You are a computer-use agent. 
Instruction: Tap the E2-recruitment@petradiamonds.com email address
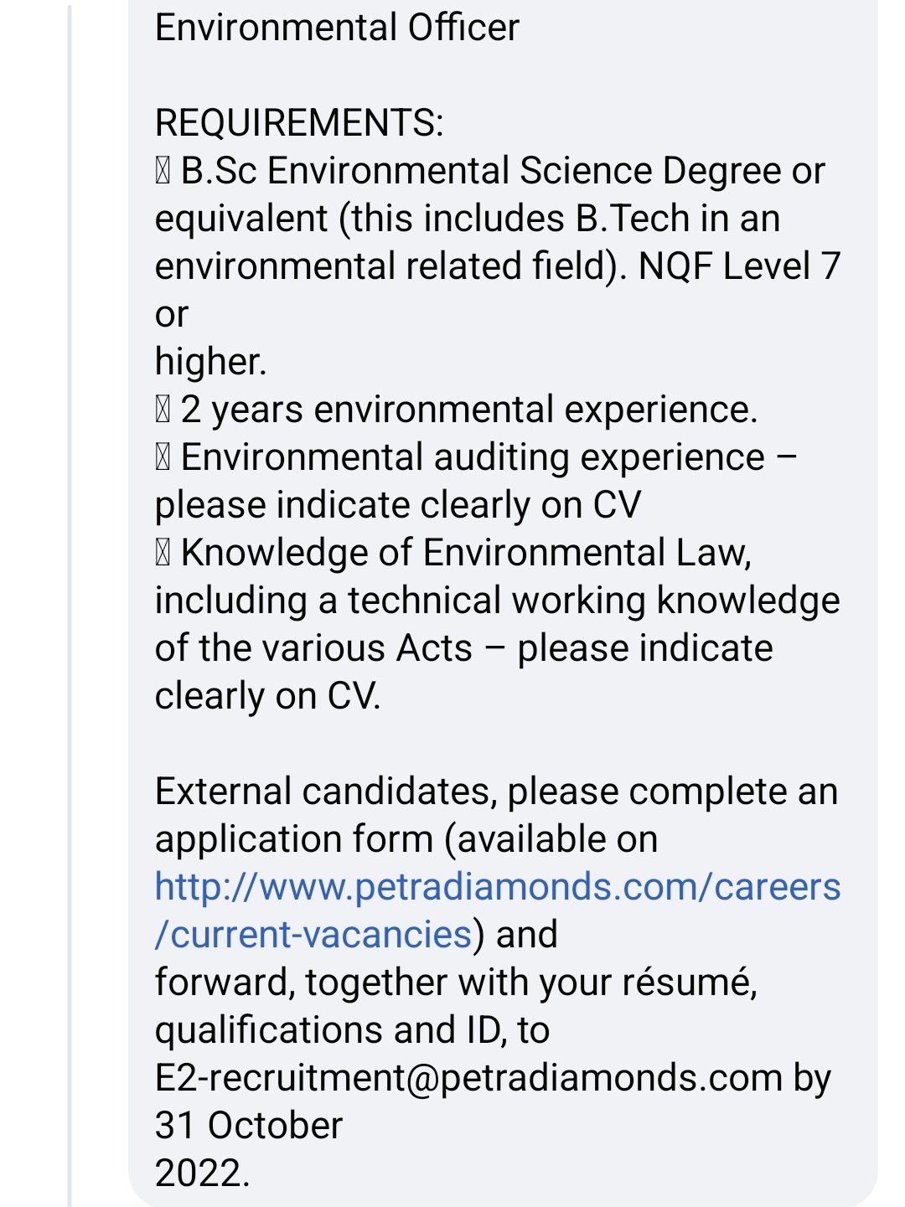(x=468, y=1078)
